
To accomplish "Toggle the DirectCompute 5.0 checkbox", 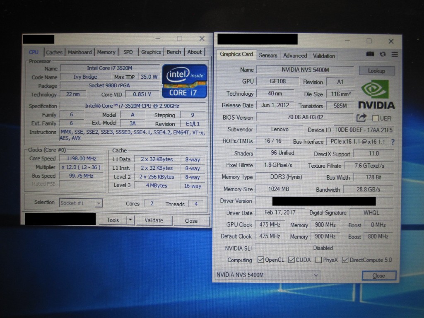I will (x=345, y=260).
